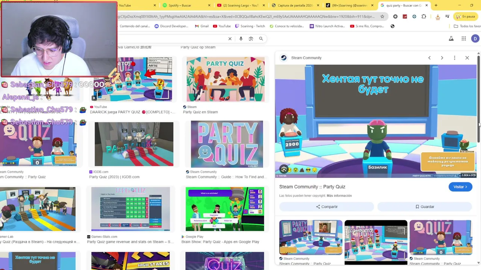Viewport: 481px width, 270px height.
Task: Click the magnifier search icon
Action: tap(261, 39)
